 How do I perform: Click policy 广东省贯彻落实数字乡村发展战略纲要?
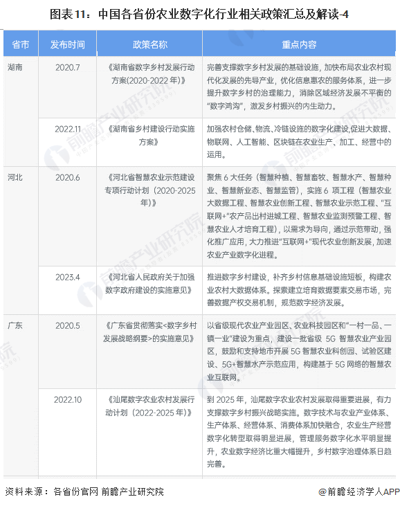149,332
